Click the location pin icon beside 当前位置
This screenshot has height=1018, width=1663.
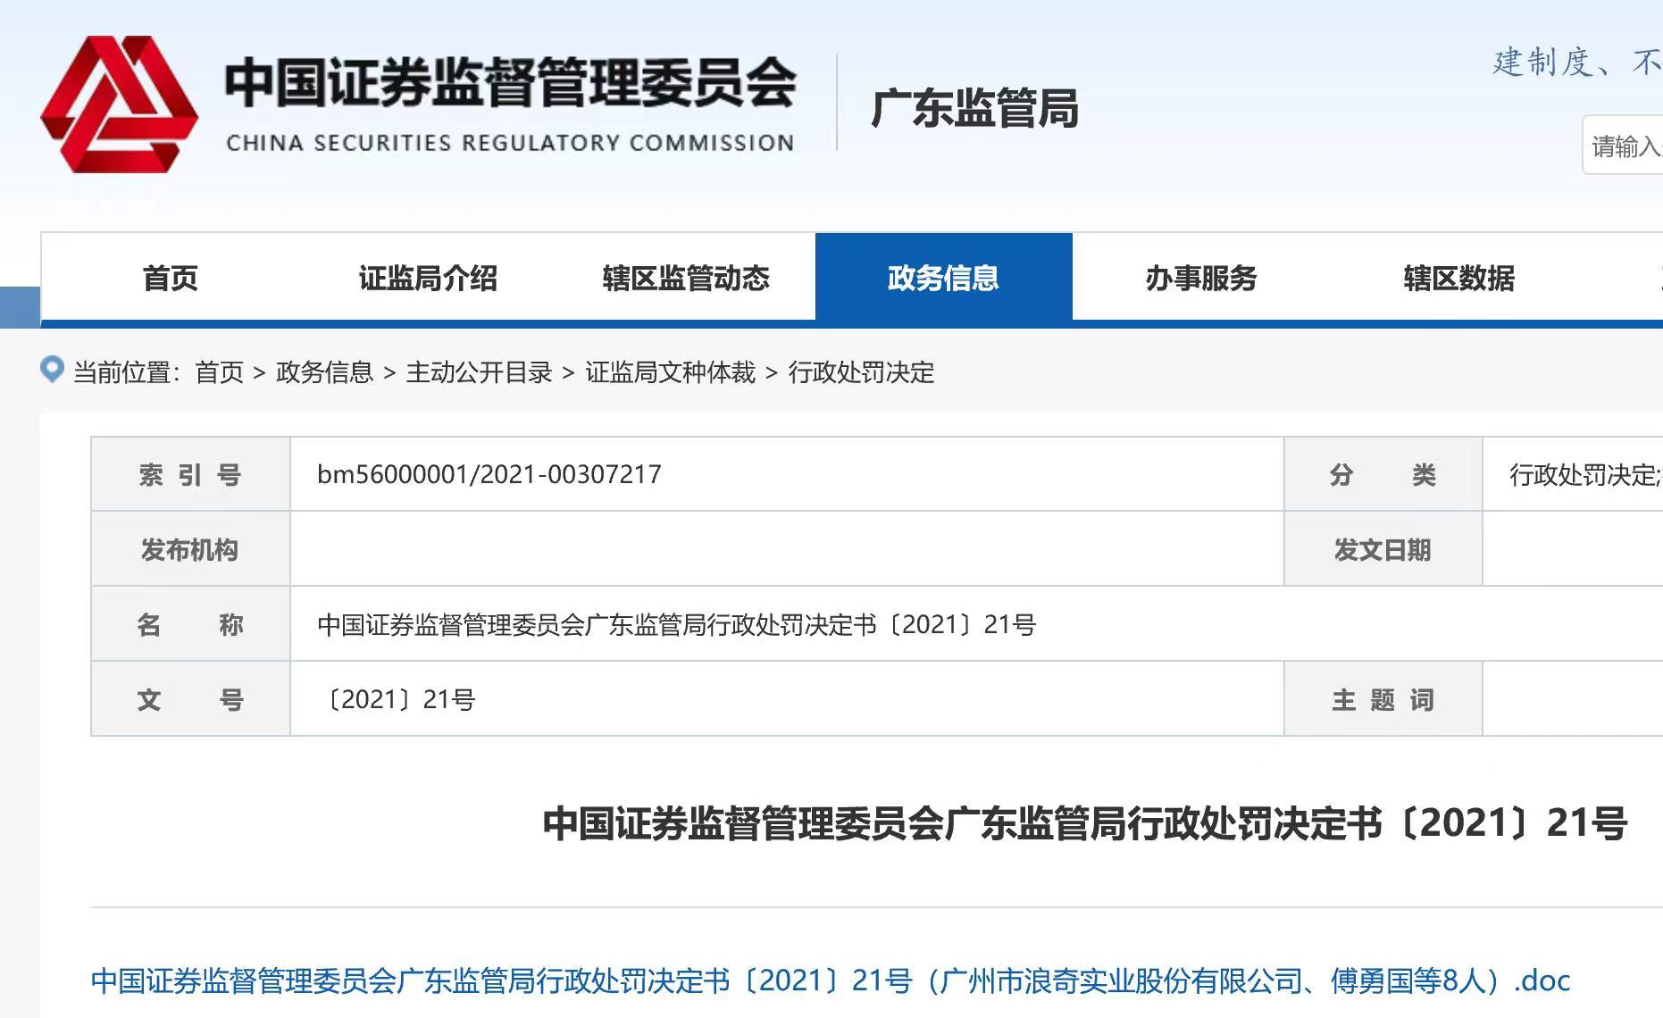tap(53, 370)
